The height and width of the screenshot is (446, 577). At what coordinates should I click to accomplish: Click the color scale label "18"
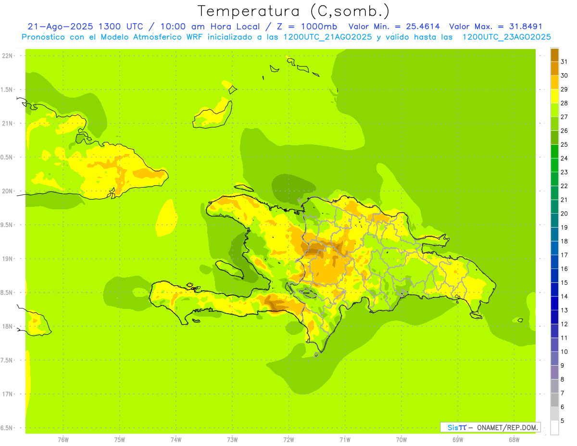tap(564, 241)
